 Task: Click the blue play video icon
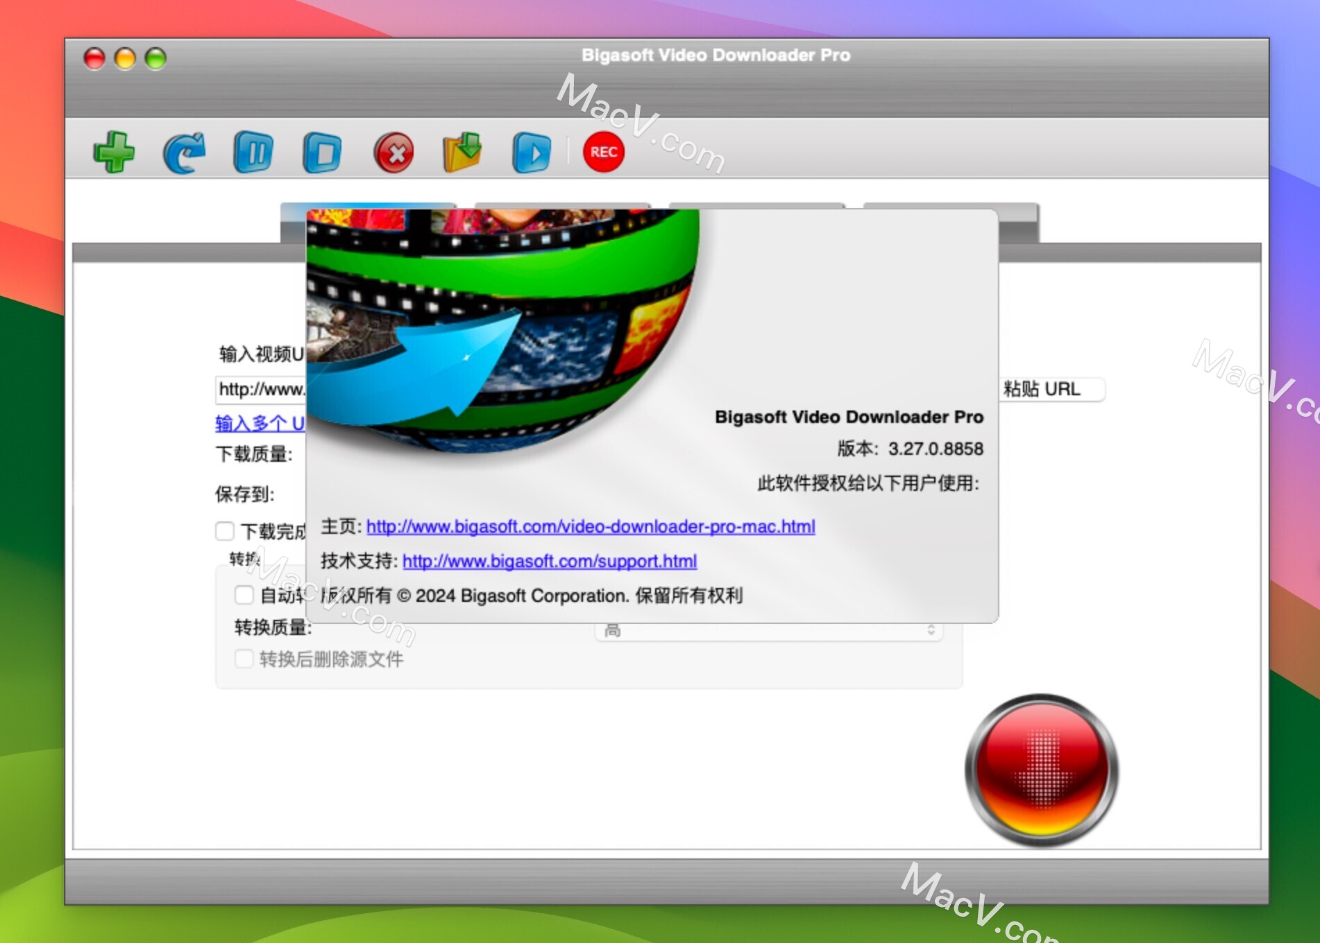point(532,152)
